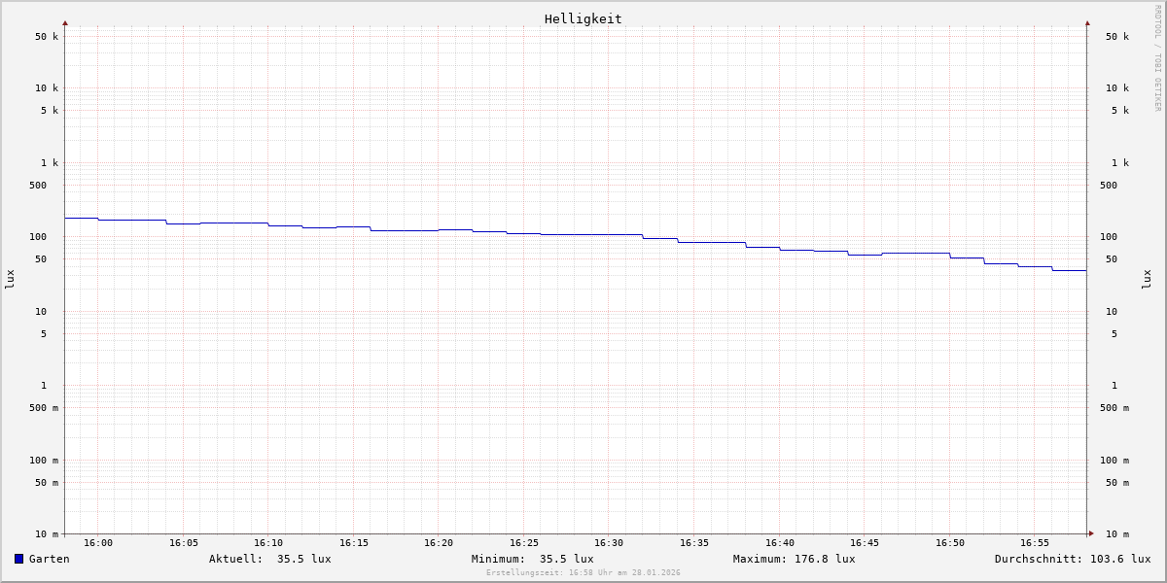Click the Erstellungszeit timestamp footer text

583,573
